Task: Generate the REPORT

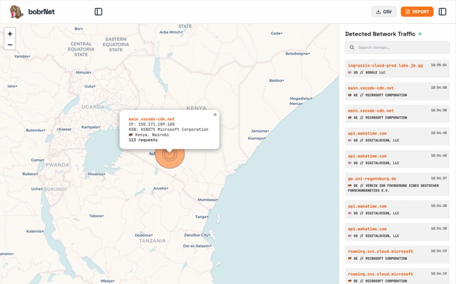Action: tap(417, 12)
